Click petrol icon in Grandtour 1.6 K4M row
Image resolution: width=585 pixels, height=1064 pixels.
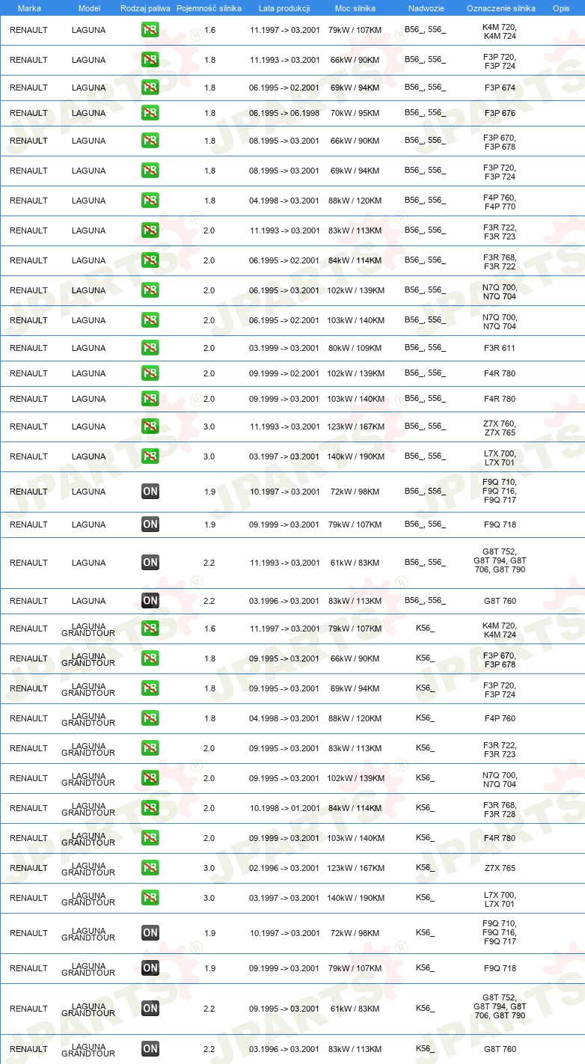[x=150, y=629]
